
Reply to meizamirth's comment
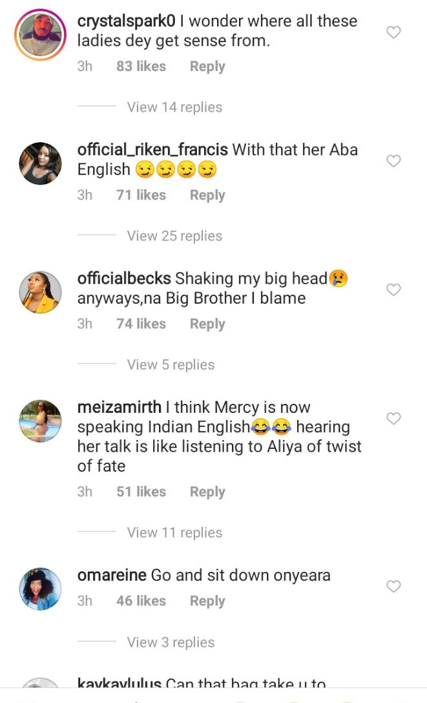pos(207,492)
